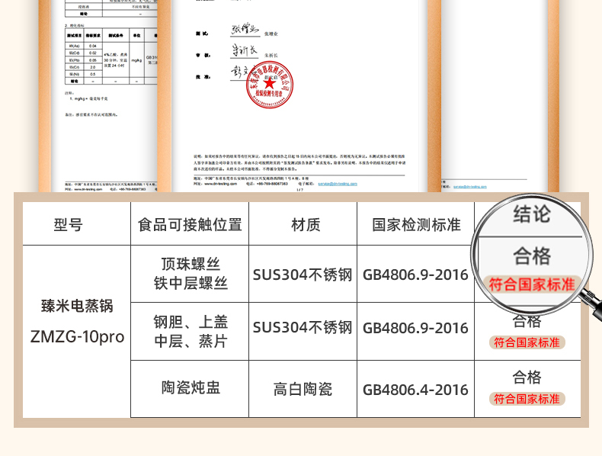Screen dimensions: 602x456
Task: Select the 型号 column header
Action: [69, 224]
